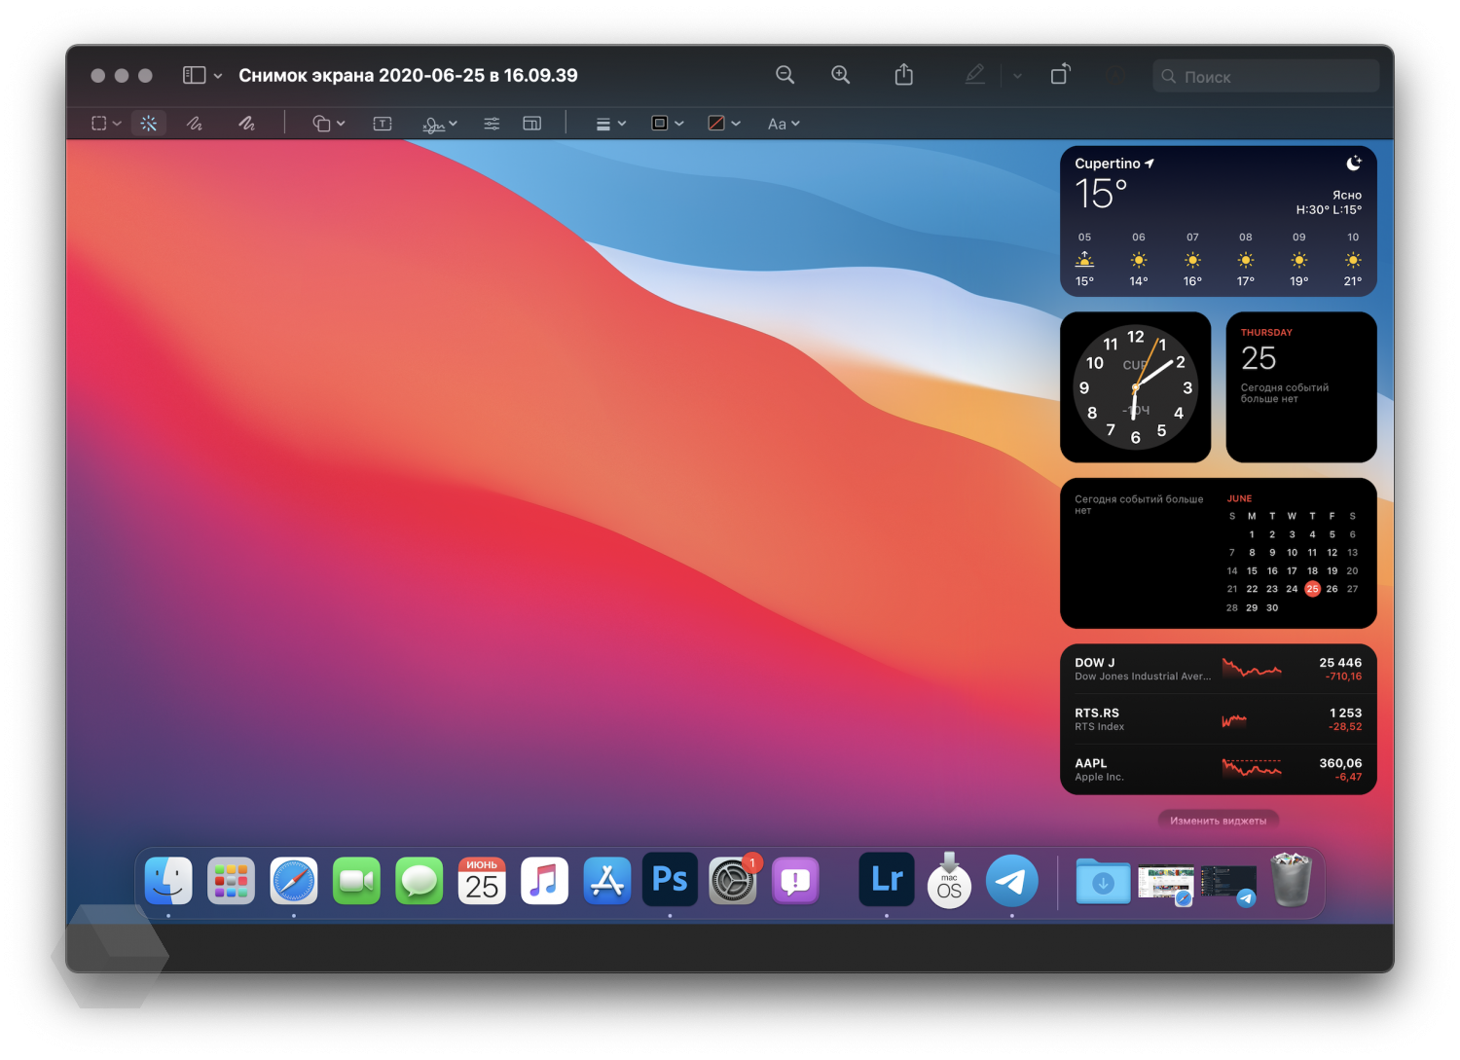The width and height of the screenshot is (1460, 1060).
Task: Click the H:30° L:15° weather text
Action: point(1329,209)
